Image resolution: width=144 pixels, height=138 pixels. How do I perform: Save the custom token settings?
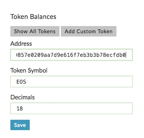pyautogui.click(x=20, y=125)
